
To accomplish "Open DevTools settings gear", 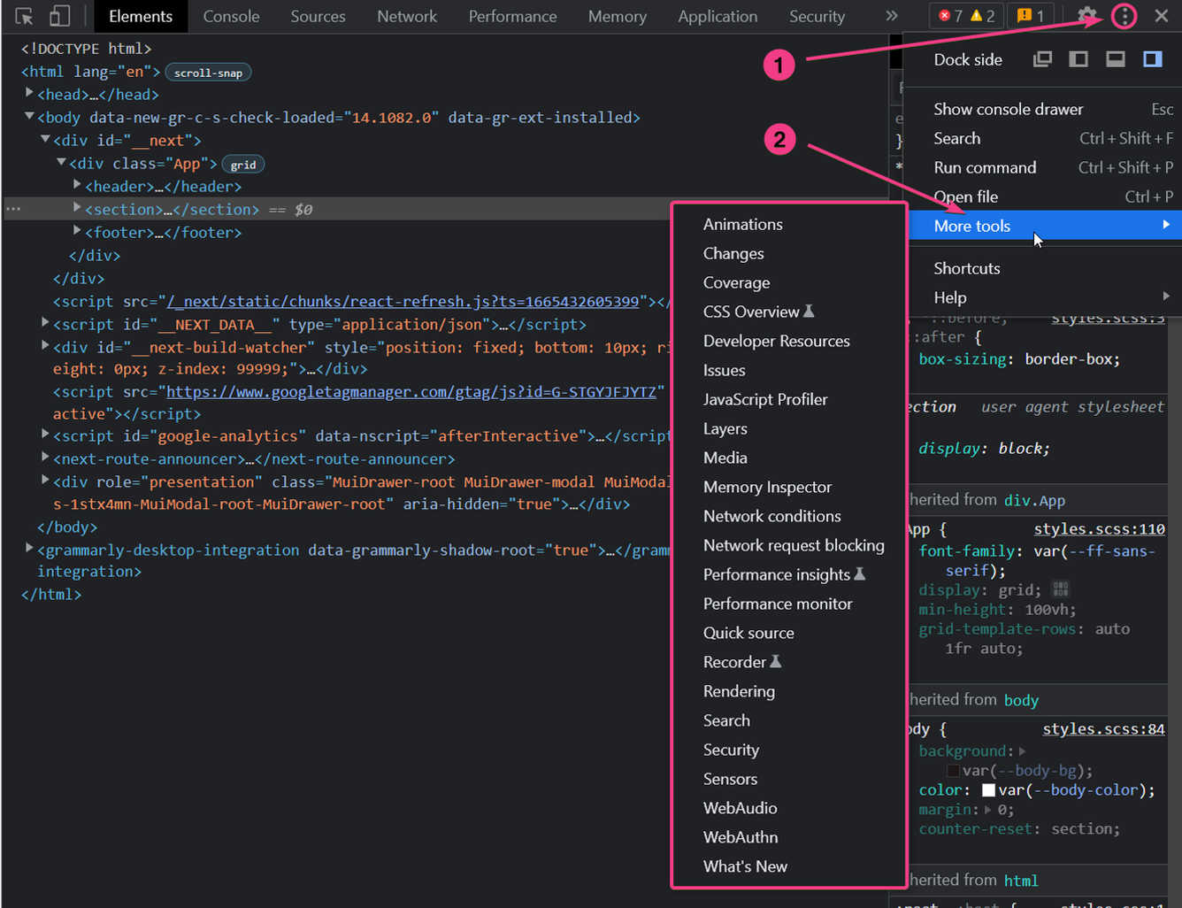I will pyautogui.click(x=1087, y=15).
